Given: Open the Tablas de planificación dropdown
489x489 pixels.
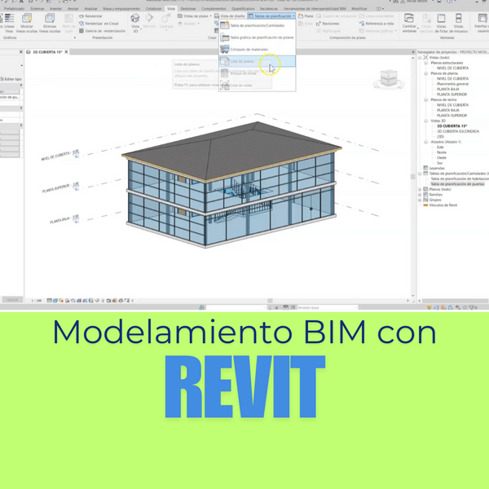Looking at the screenshot, I should (271, 16).
